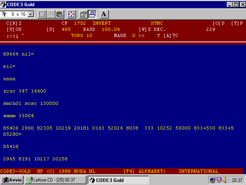Toggle the [W]X DEC. option
Image resolution: width=246 pixels, height=185 pixels.
tap(152, 29)
